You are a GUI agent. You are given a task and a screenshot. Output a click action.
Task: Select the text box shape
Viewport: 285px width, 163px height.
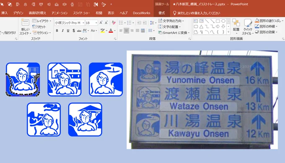pos(196,21)
